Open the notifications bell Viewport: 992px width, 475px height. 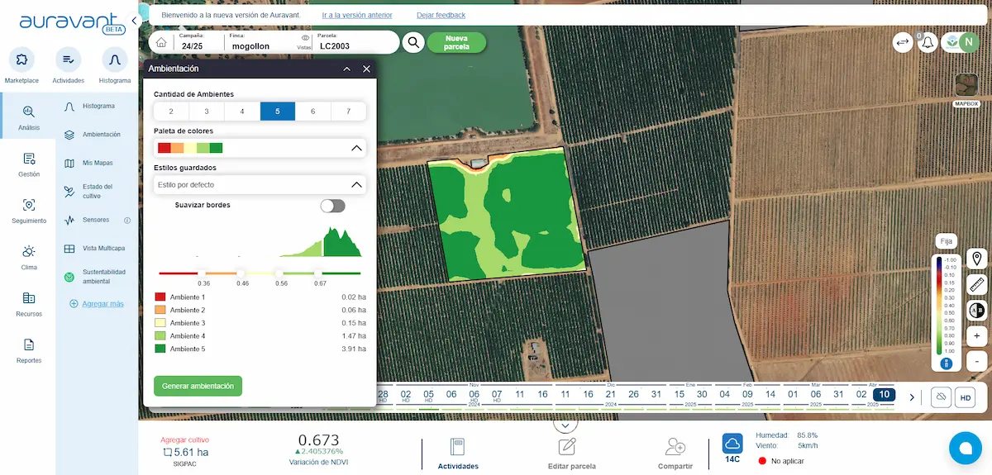point(928,43)
